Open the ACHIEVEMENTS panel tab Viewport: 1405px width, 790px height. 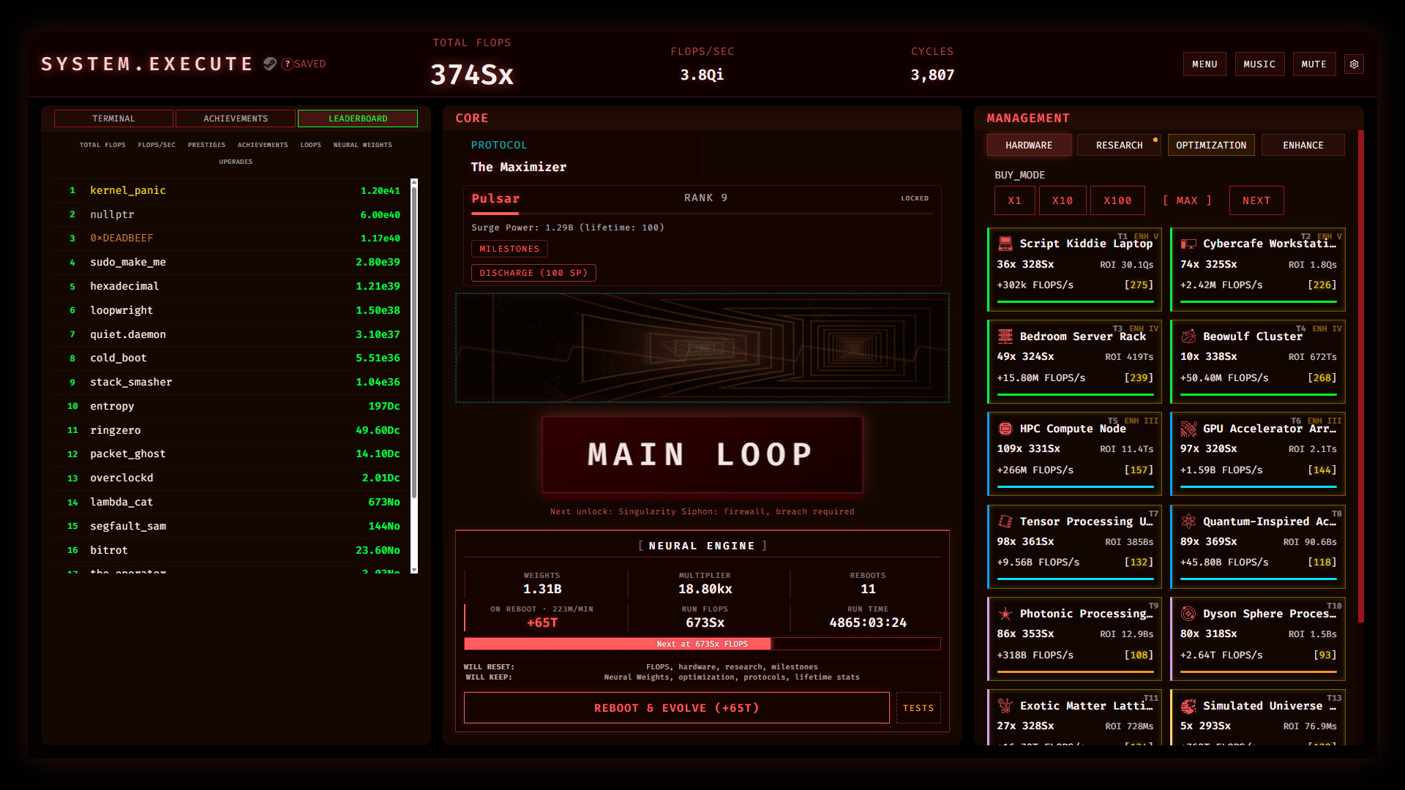coord(236,118)
